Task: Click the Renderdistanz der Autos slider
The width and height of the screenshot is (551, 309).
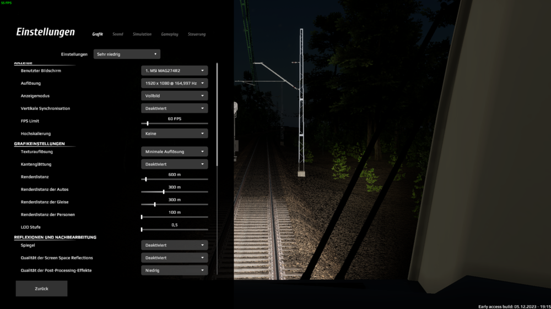Action: click(x=174, y=192)
